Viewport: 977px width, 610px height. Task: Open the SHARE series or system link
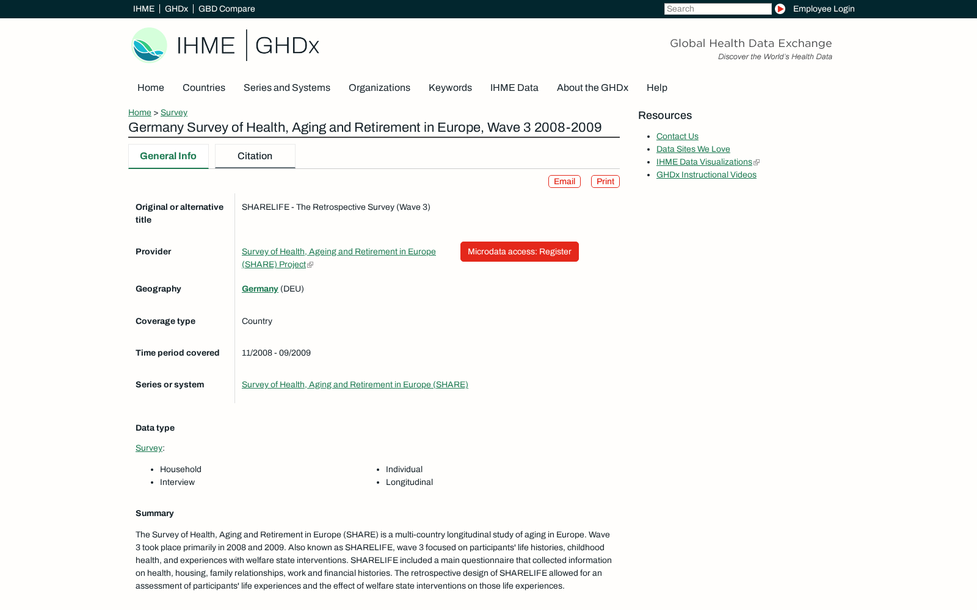[355, 384]
